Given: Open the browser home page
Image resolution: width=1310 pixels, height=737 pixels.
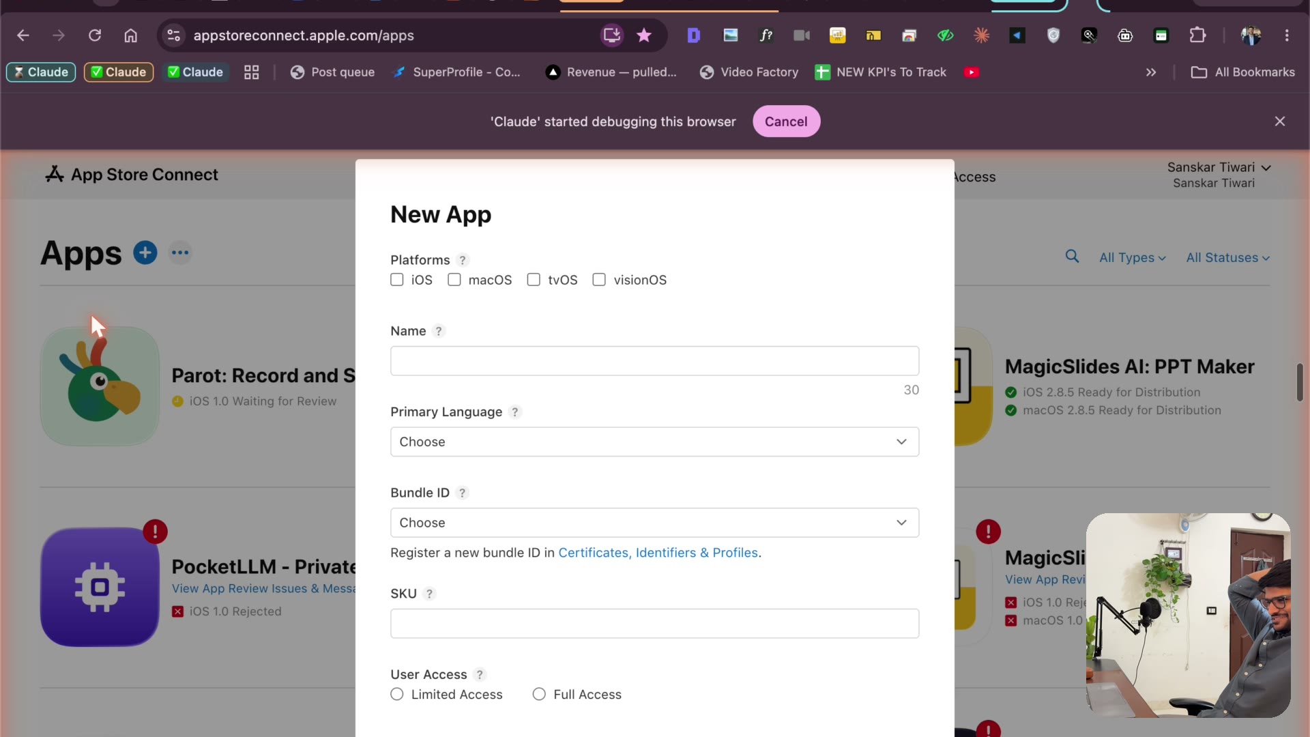Looking at the screenshot, I should click(130, 35).
